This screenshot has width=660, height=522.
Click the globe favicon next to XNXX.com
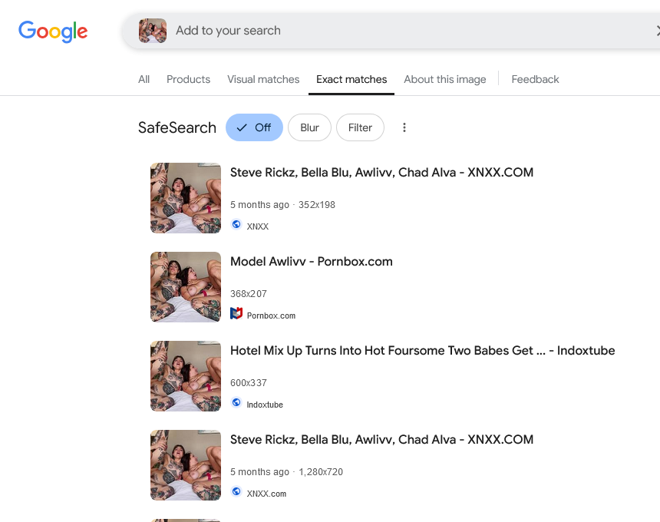(236, 492)
